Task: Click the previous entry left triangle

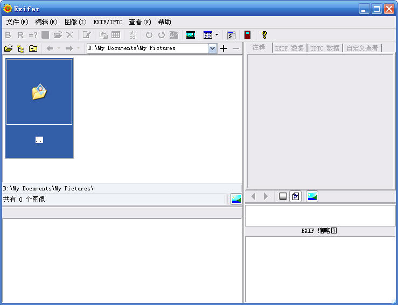Action: tap(253, 196)
